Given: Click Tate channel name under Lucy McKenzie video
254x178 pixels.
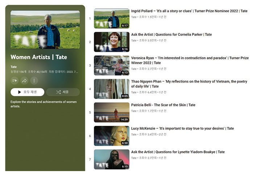Looking at the screenshot, I should [134, 134].
